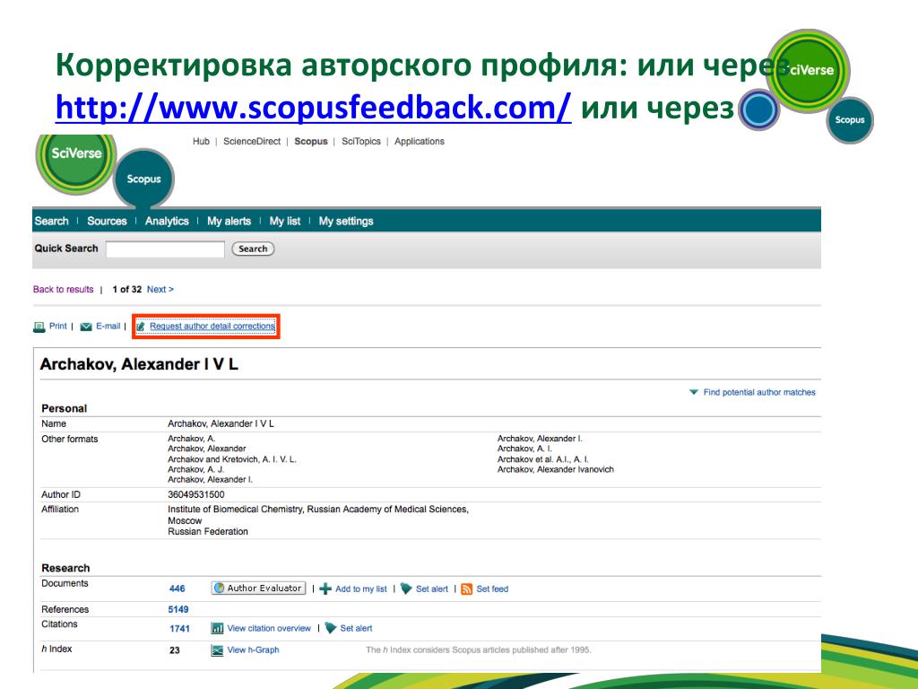Click the Scopus logo bubble beside SciVerse
The width and height of the screenshot is (918, 689).
pyautogui.click(x=143, y=179)
